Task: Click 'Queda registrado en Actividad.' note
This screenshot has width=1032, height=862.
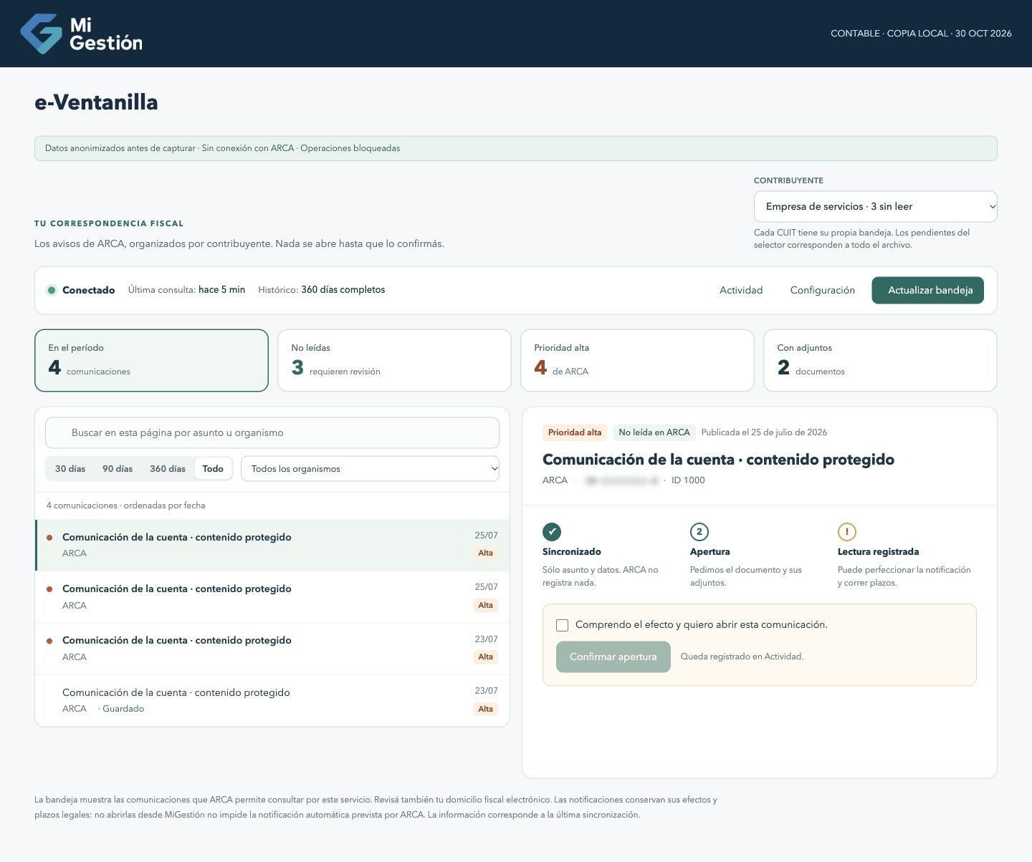Action: pos(742,657)
